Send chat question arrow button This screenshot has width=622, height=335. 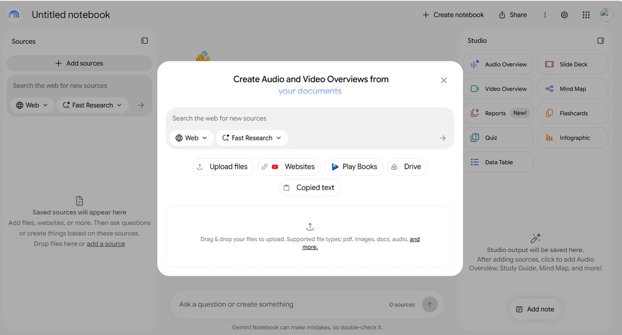429,304
